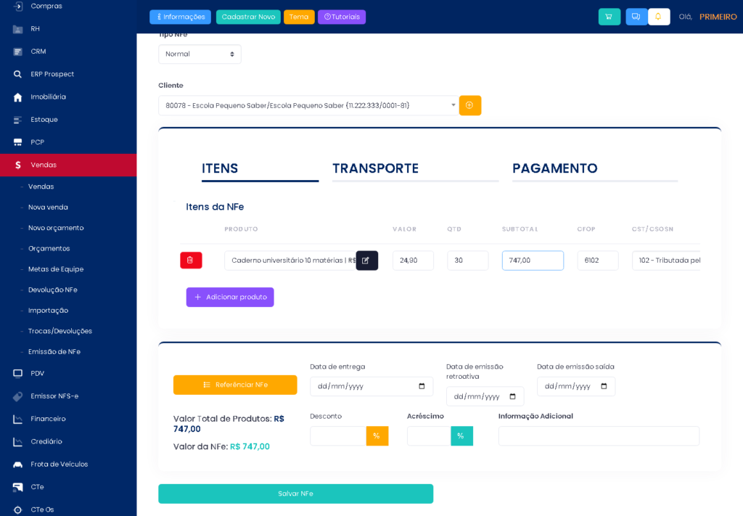Toggle the Acréscimo percent button
This screenshot has height=516, width=743.
(461, 436)
